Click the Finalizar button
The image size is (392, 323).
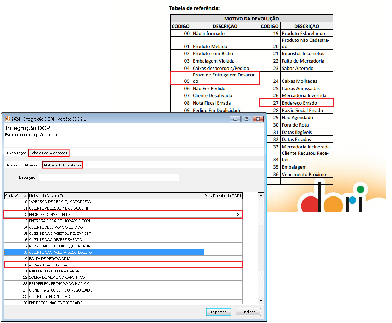click(x=248, y=312)
